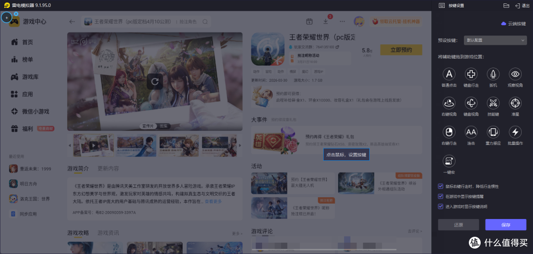Click the 领取云托管-挂机神器 banner button
This screenshot has height=254, width=533.
point(396,21)
